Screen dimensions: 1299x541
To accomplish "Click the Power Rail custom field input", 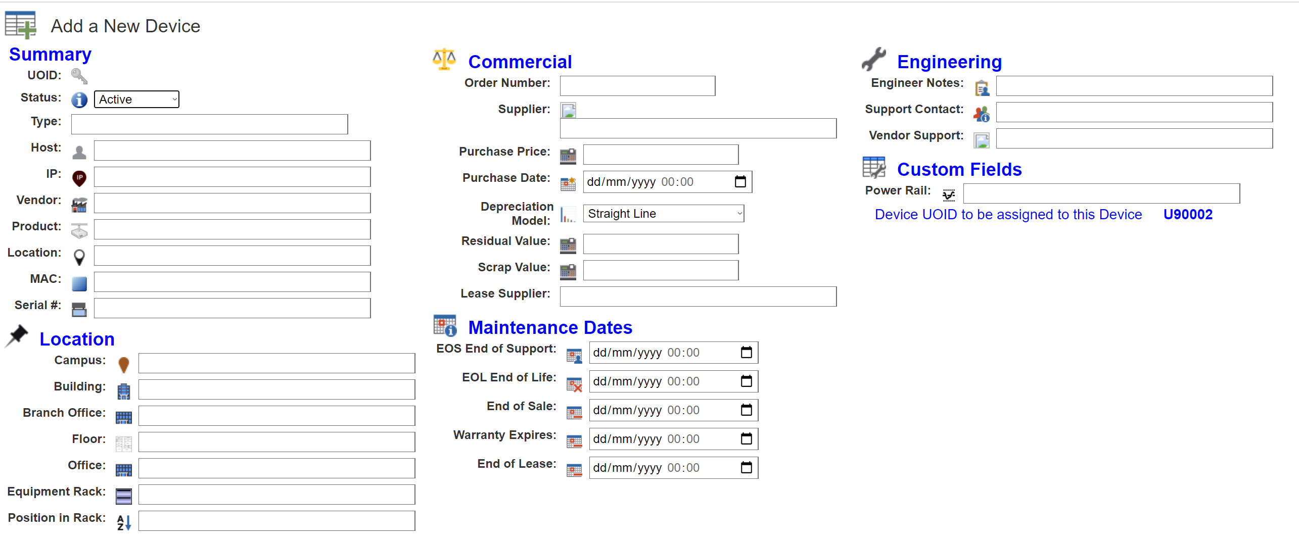I will click(x=1101, y=193).
